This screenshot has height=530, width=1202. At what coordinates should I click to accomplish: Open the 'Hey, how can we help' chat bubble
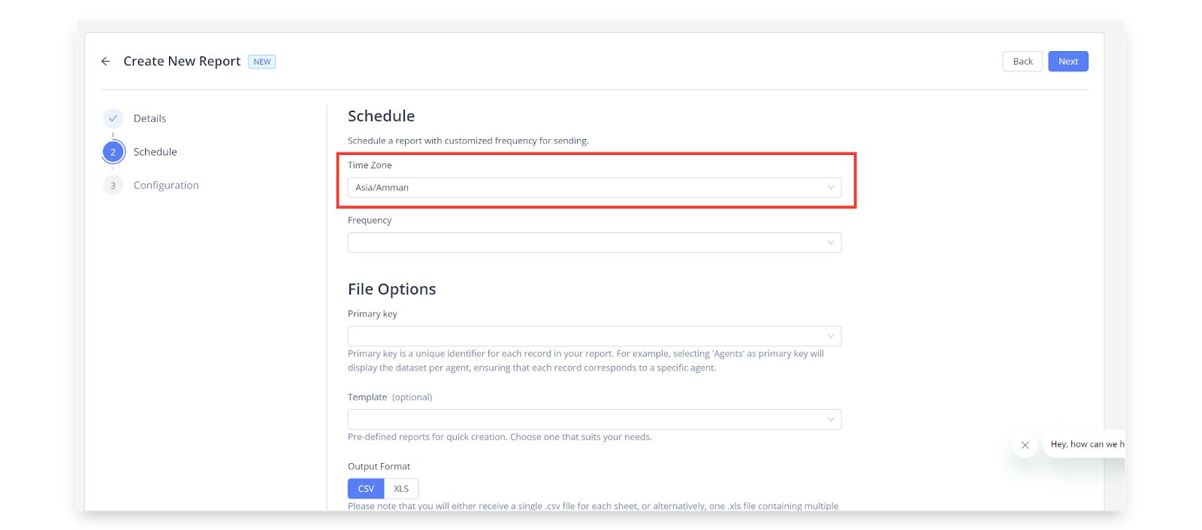pyautogui.click(x=1084, y=444)
